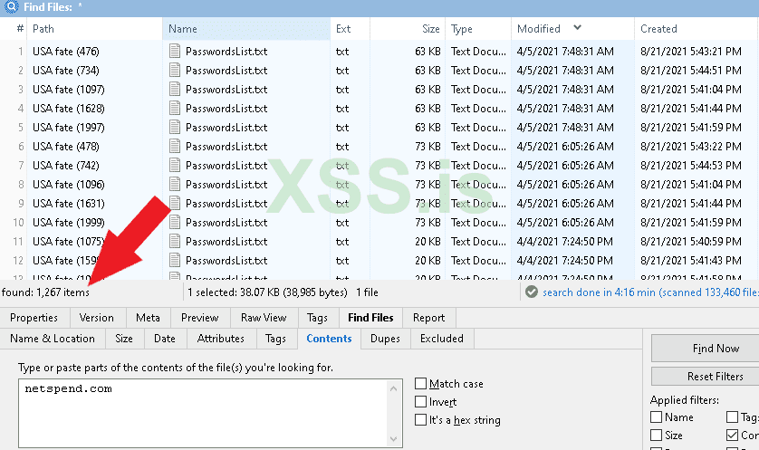Click the Modified column sort arrow
The height and width of the screenshot is (450, 759).
point(577,27)
